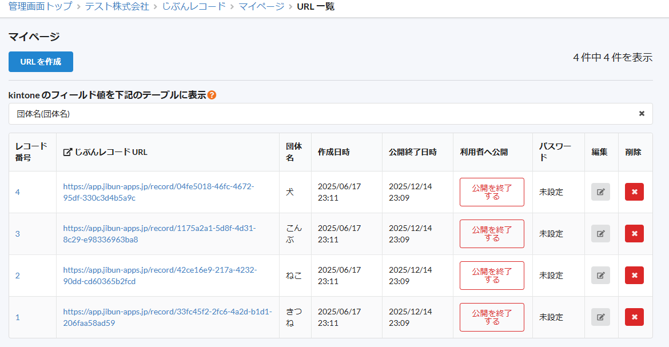Open the record URL ending in e98336963ba8
Image resolution: width=669 pixels, height=347 pixels.
click(160, 234)
